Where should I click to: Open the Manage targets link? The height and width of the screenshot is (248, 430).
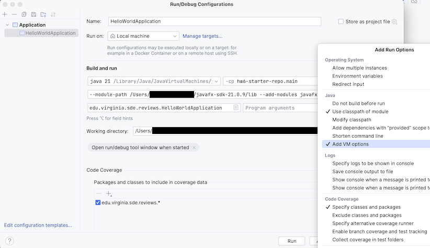(x=202, y=36)
